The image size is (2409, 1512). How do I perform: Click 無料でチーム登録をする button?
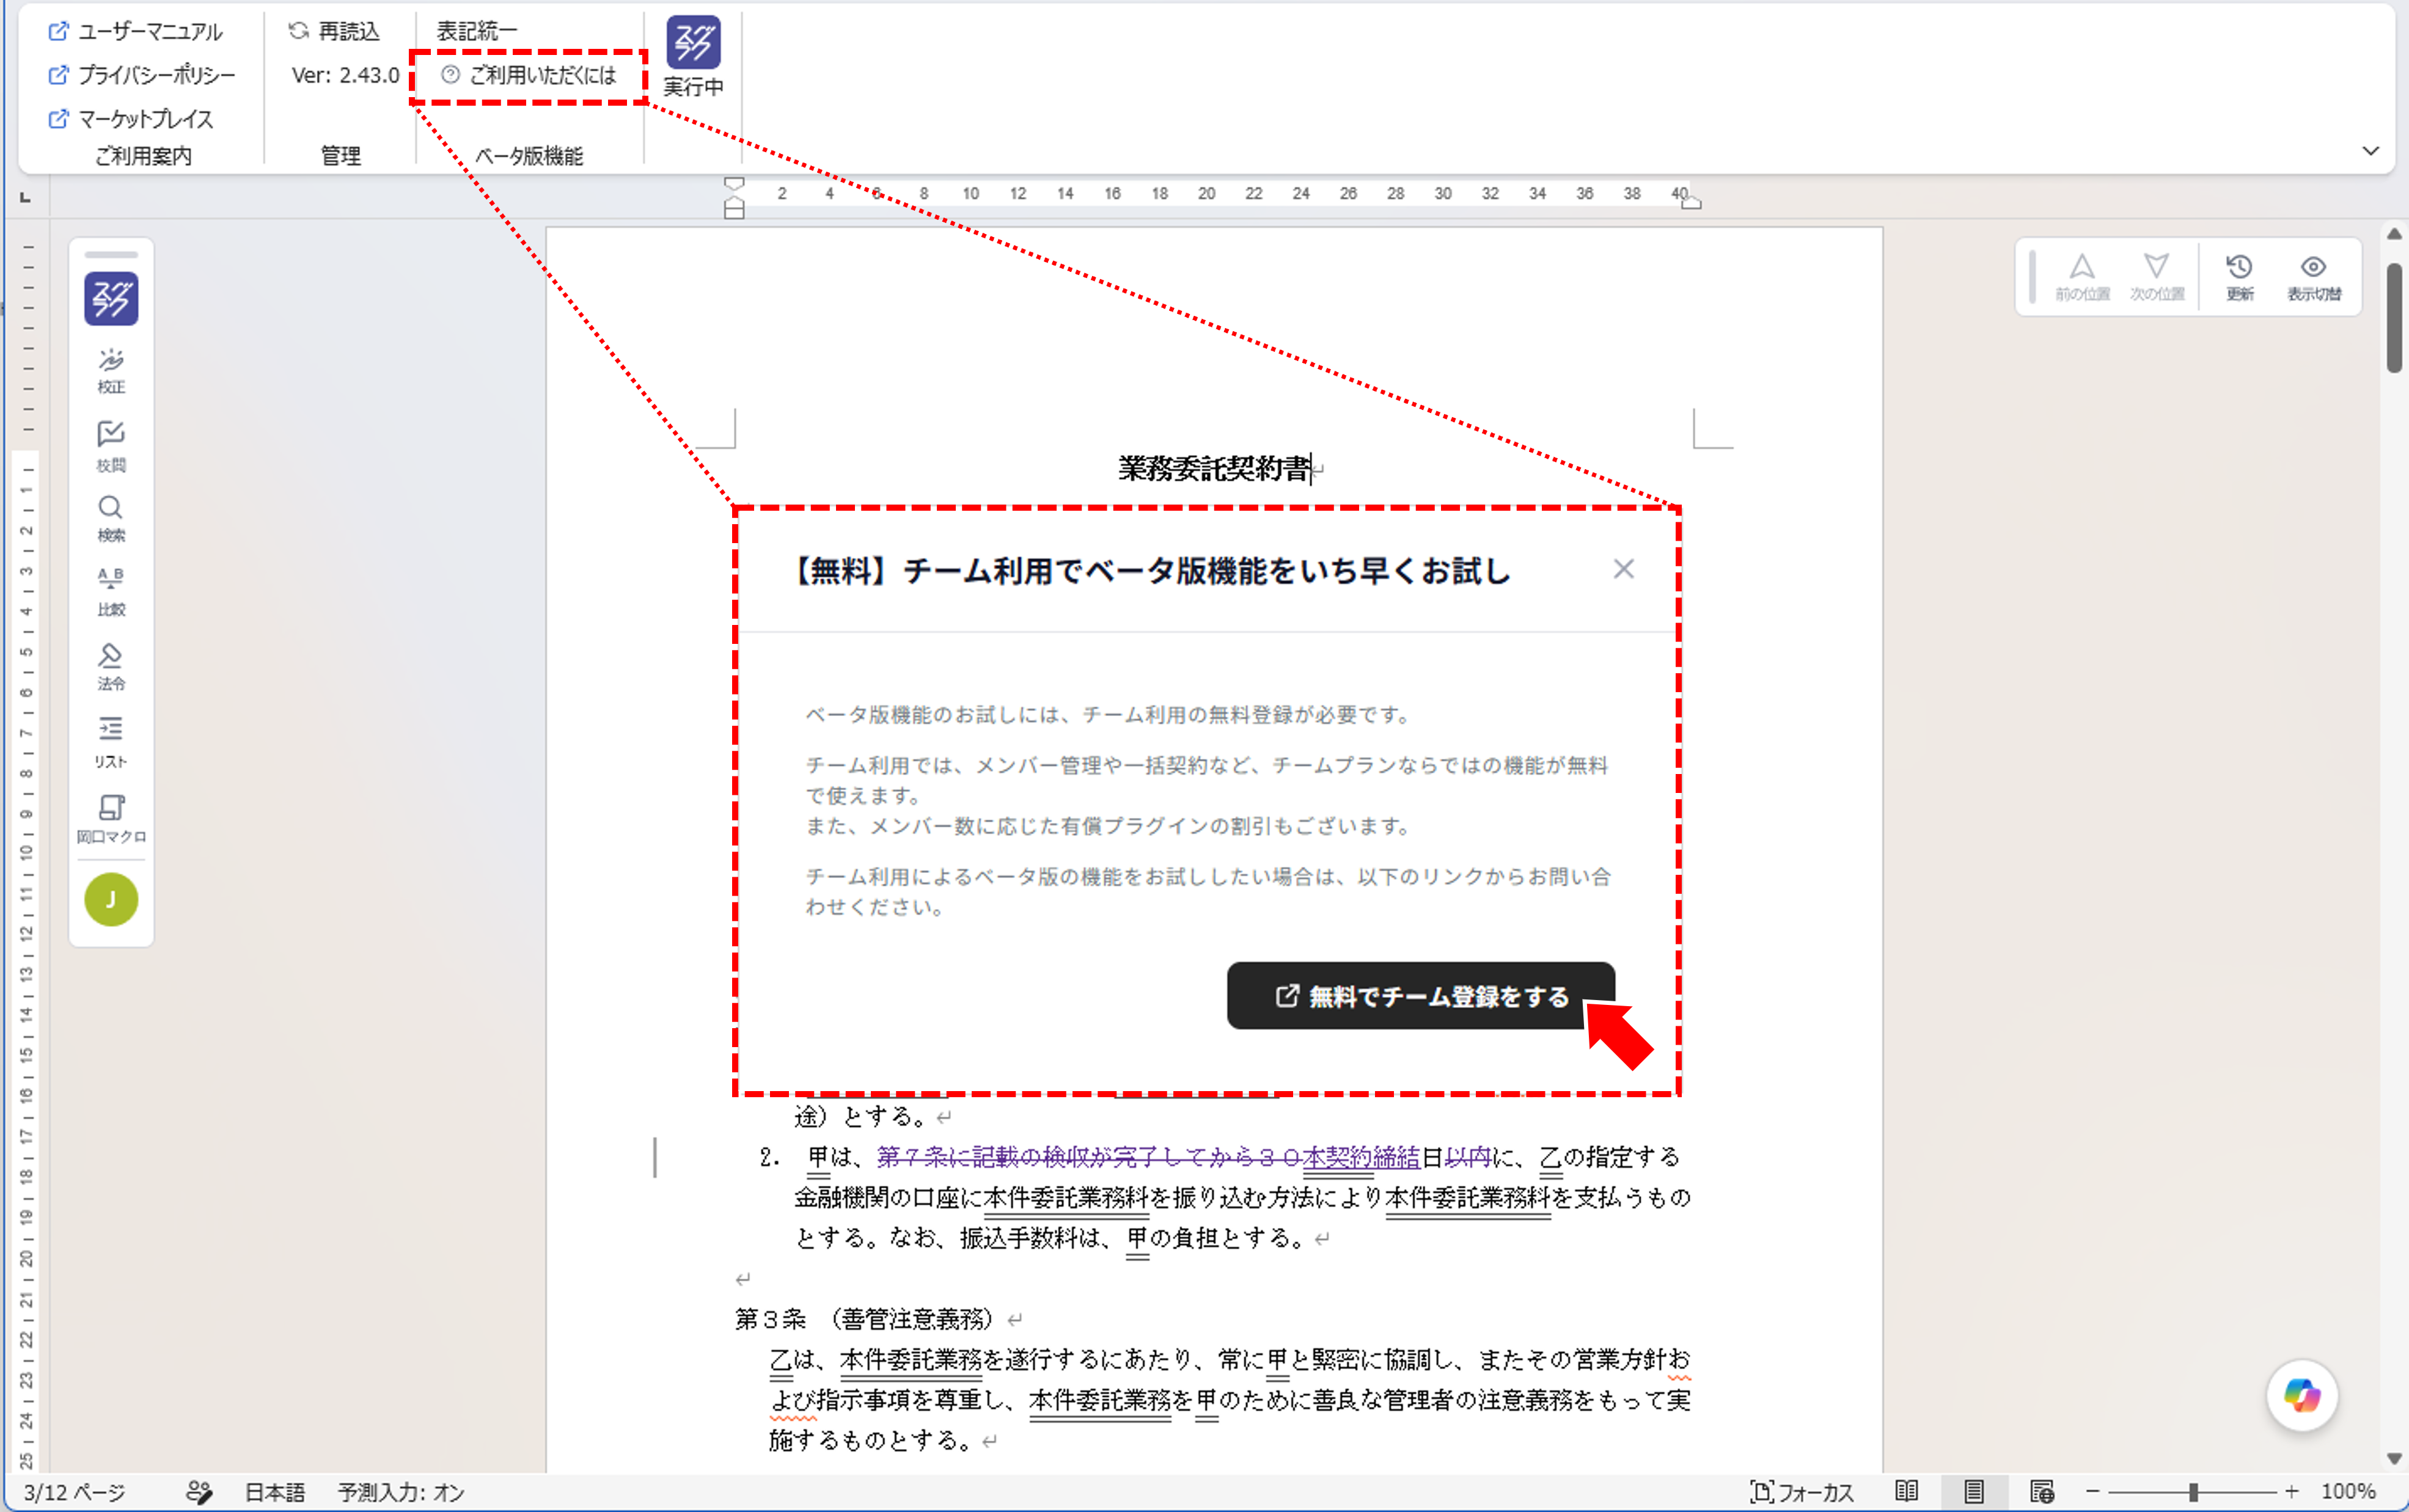[1420, 995]
